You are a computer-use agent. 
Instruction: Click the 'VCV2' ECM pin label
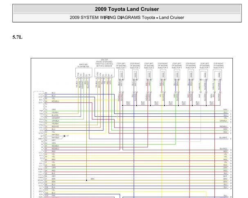click(x=41, y=94)
